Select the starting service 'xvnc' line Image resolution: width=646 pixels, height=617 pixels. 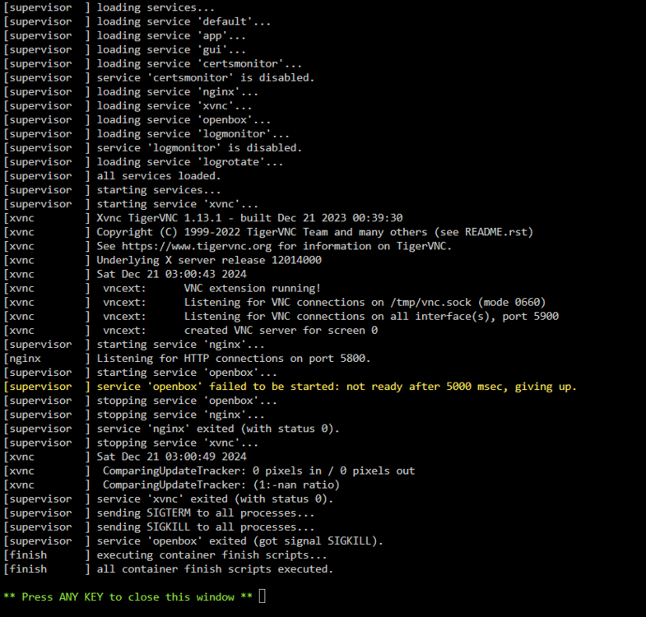pyautogui.click(x=131, y=203)
